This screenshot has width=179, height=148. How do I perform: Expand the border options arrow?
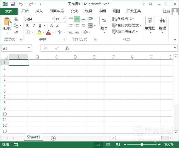pos(32,32)
